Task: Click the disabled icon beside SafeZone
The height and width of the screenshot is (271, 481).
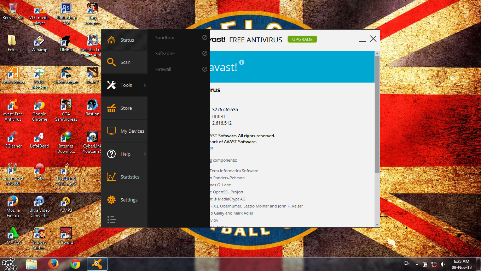Action: tap(204, 53)
